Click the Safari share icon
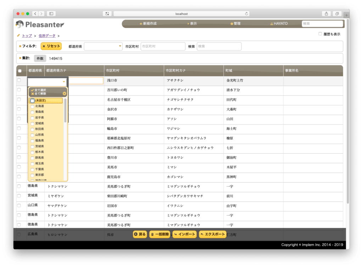This screenshot has height=267, width=363. [x=326, y=14]
